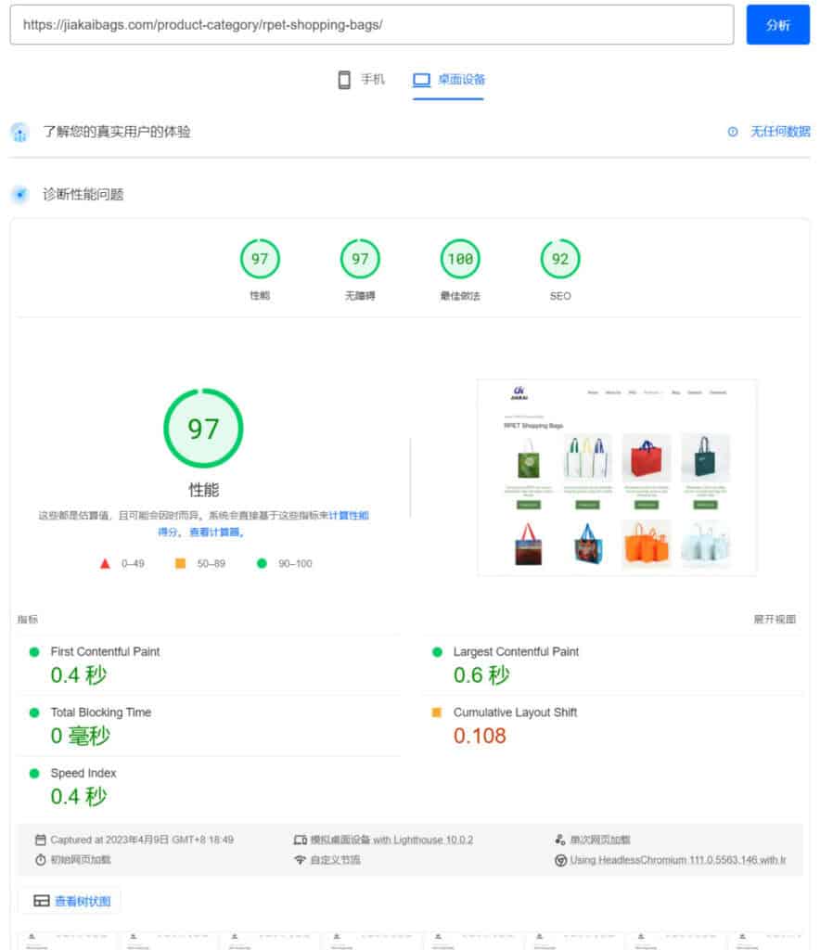The height and width of the screenshot is (950, 820).
Task: Click the 了解您的真实用户的体验 heading
Action: click(x=117, y=132)
